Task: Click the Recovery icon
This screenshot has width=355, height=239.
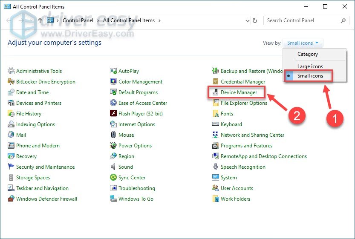Action: [x=11, y=156]
